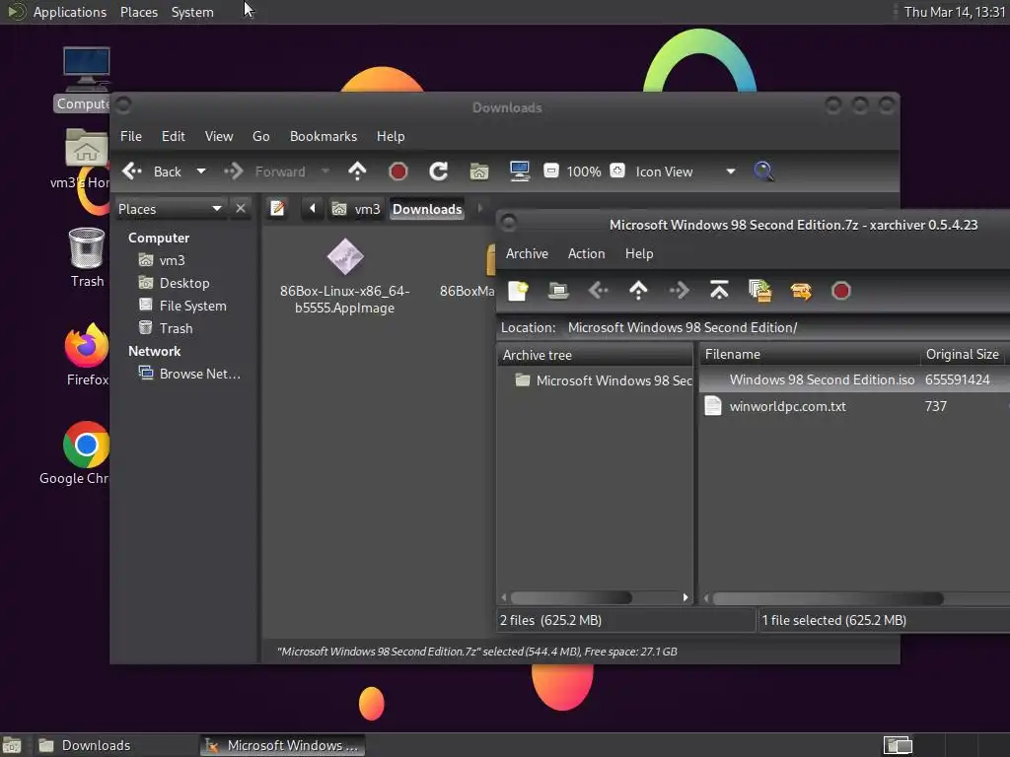Open Edit menu in Downloads window
The height and width of the screenshot is (757, 1010).
174,136
